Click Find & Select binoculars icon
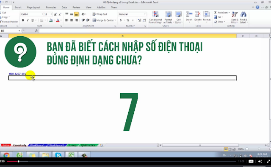 pyautogui.click(x=243, y=14)
